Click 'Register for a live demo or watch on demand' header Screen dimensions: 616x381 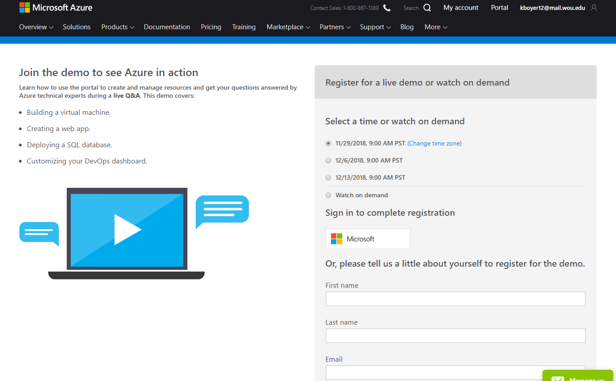(x=418, y=82)
